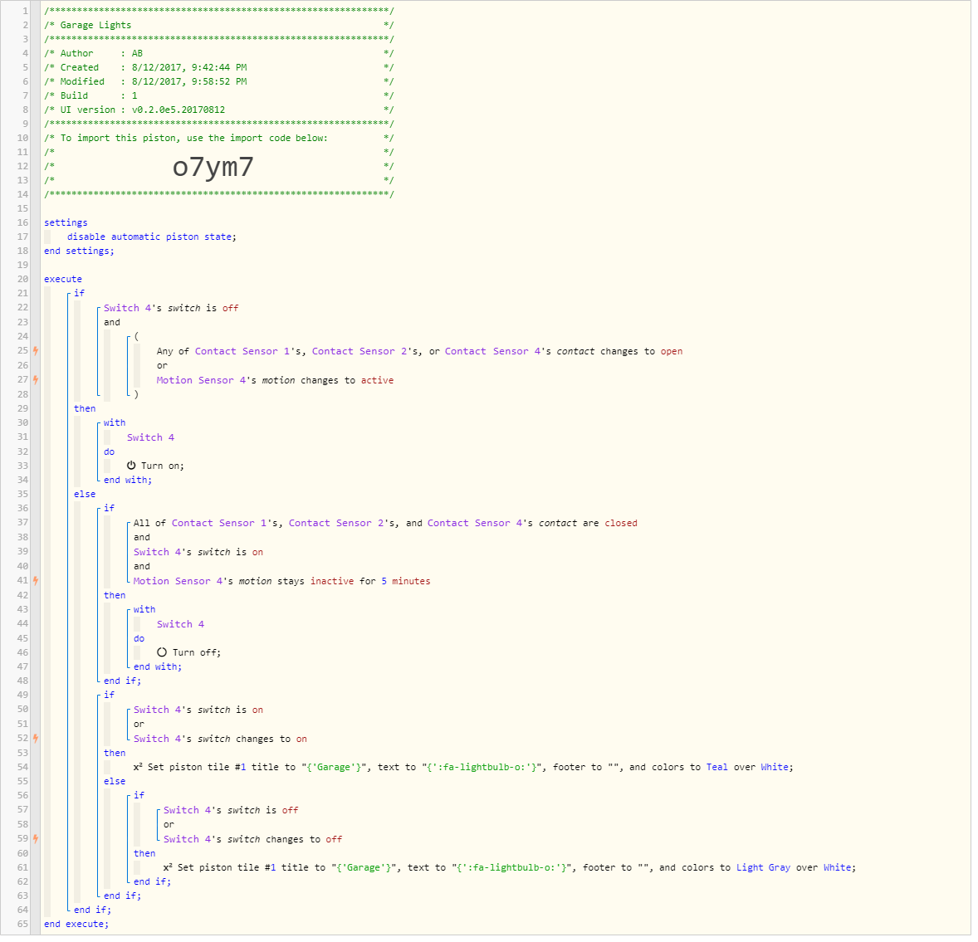Image resolution: width=978 pixels, height=942 pixels.
Task: Select Switch 4's switch is on, line 50
Action: click(198, 711)
